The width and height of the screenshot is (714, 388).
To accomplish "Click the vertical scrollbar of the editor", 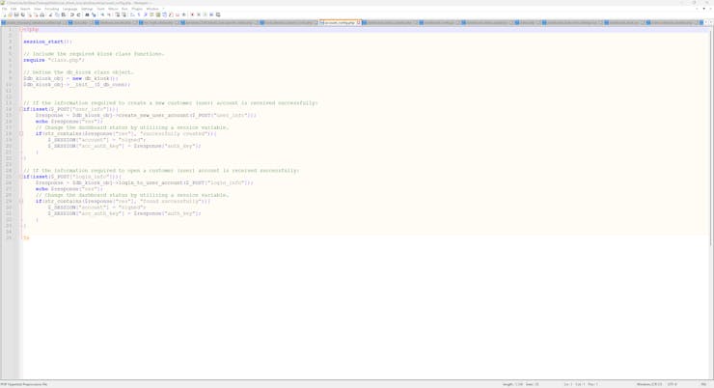I will click(x=711, y=137).
